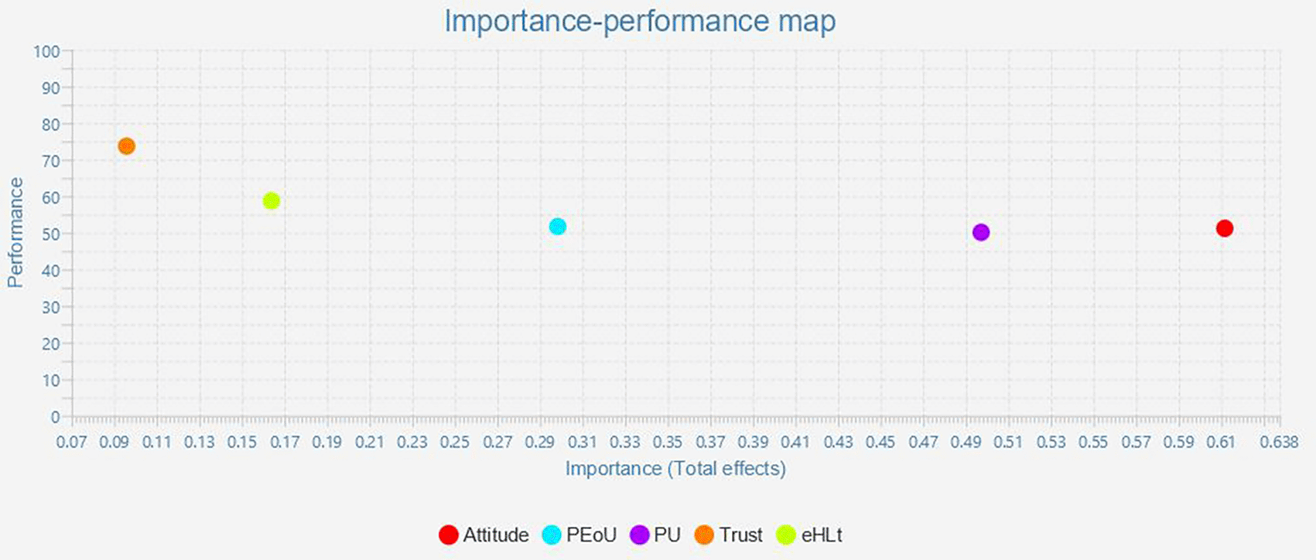Click the purple PU data point
Viewport: 1316px width, 560px height.
[981, 232]
